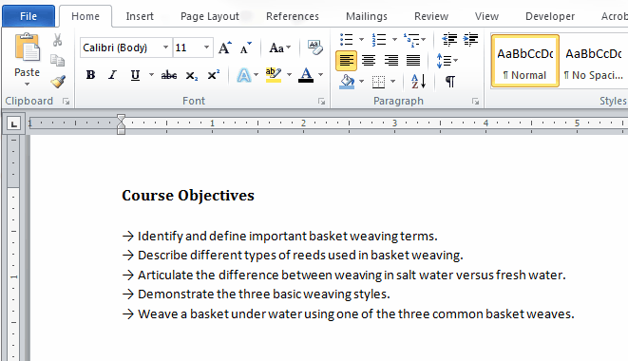Apply superscript formatting
Image resolution: width=628 pixels, height=361 pixels.
click(x=214, y=75)
